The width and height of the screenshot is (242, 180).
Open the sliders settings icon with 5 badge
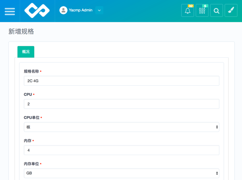point(202,10)
